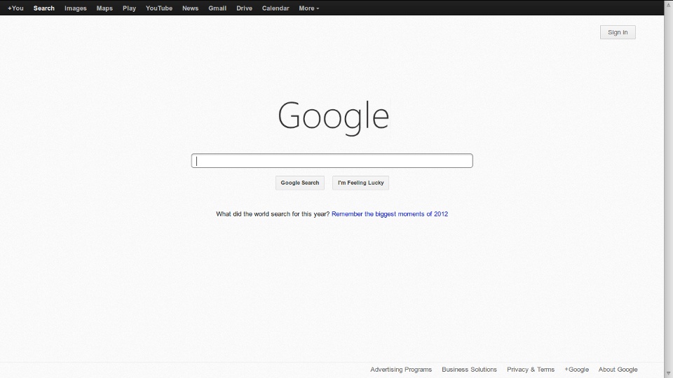Open About Google footer link
This screenshot has height=378, width=673.
pos(618,370)
